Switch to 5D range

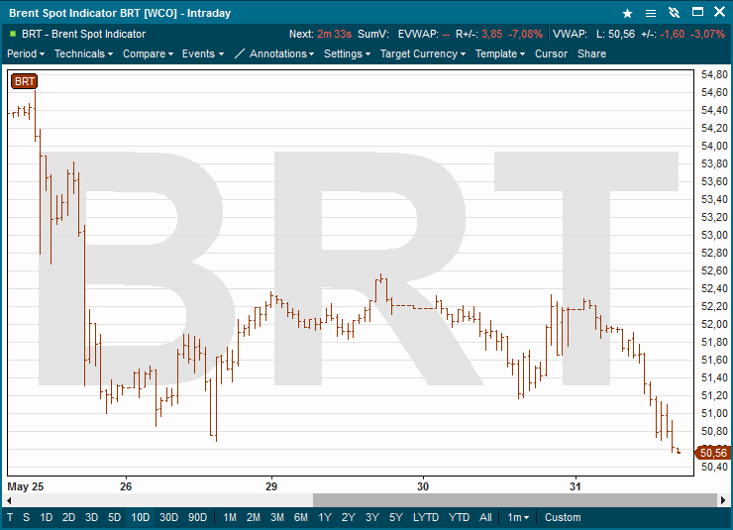point(115,517)
